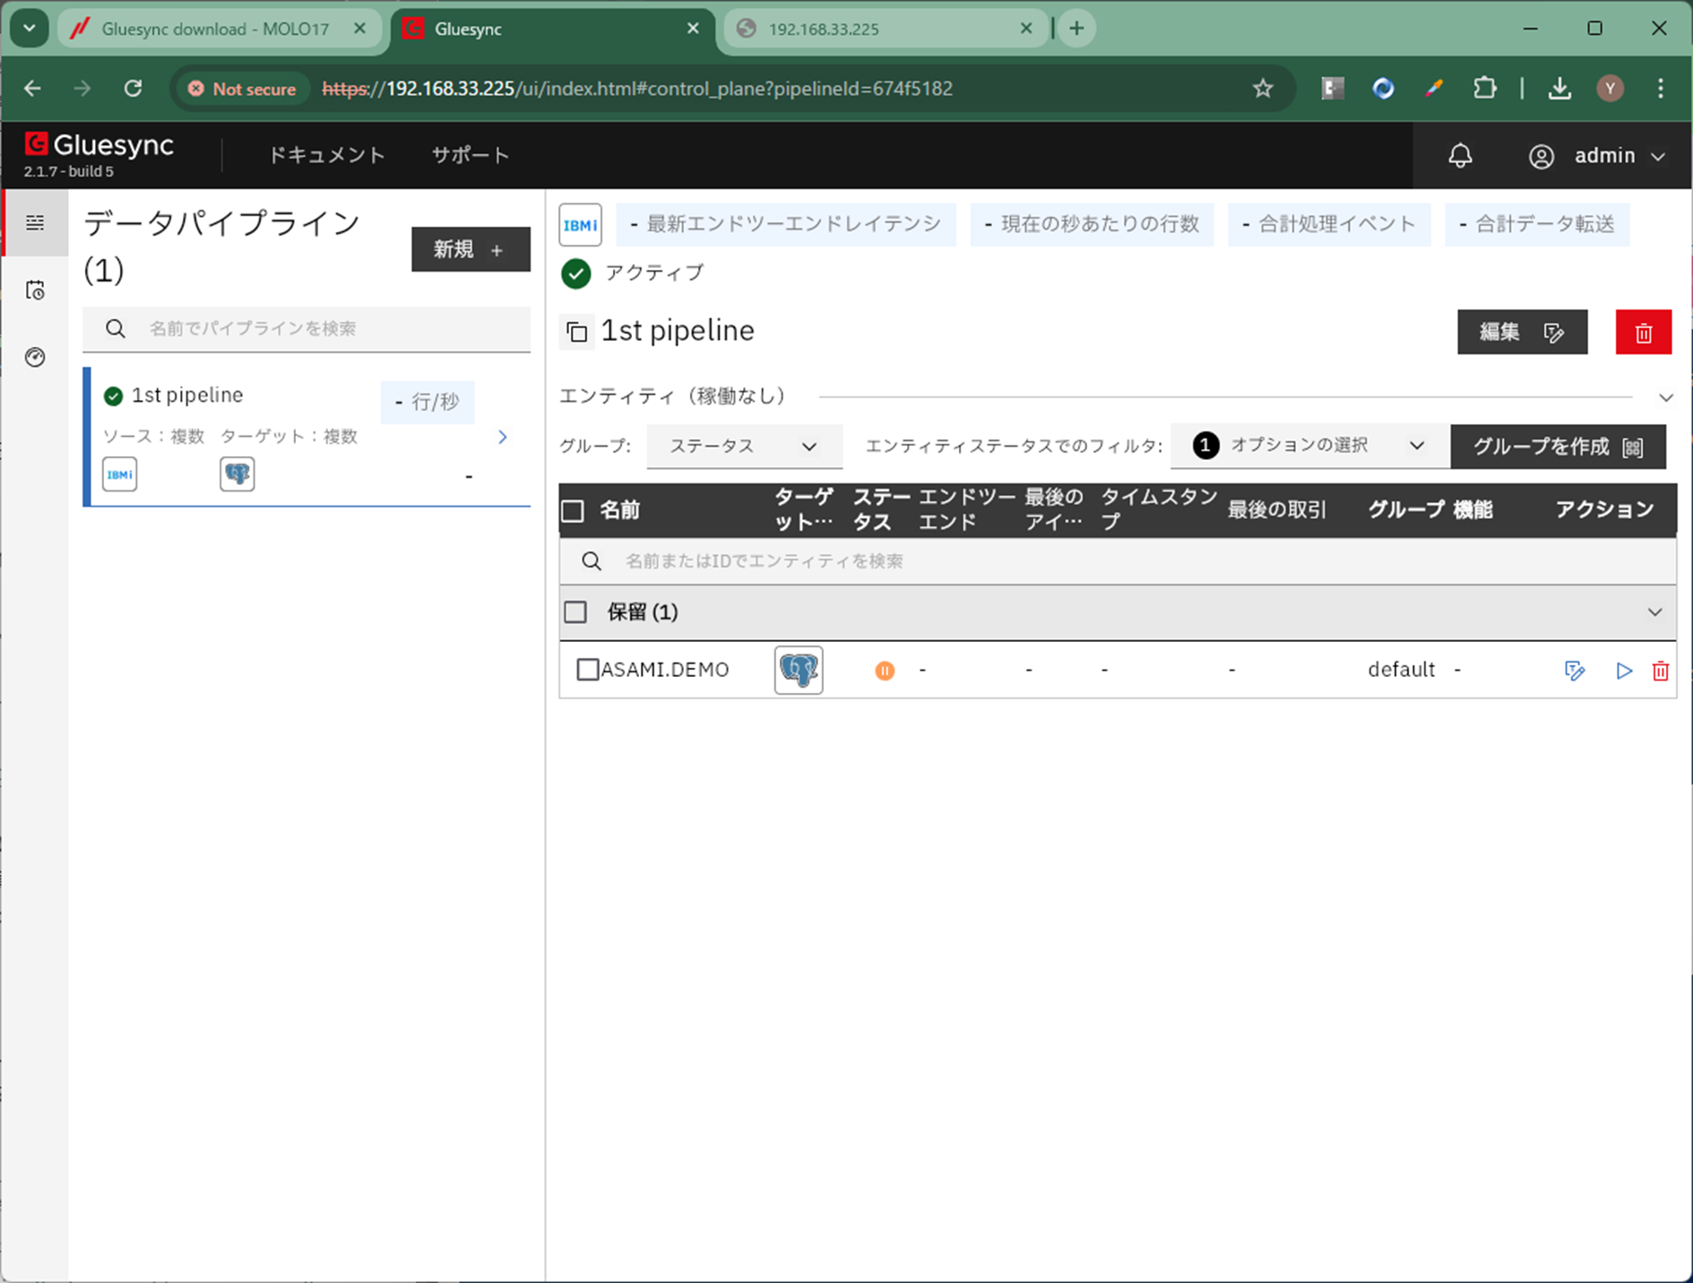Click the notification bell icon
Viewport: 1693px width, 1283px height.
click(x=1460, y=156)
